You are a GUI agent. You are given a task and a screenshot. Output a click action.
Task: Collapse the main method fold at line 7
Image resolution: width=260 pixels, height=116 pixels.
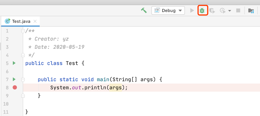click(x=23, y=79)
